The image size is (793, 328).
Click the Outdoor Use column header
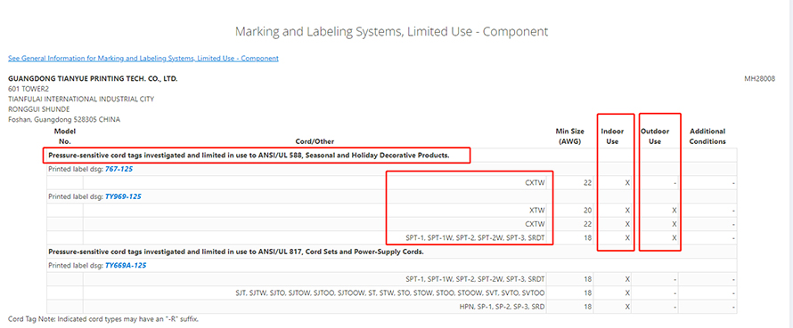pyautogui.click(x=655, y=136)
